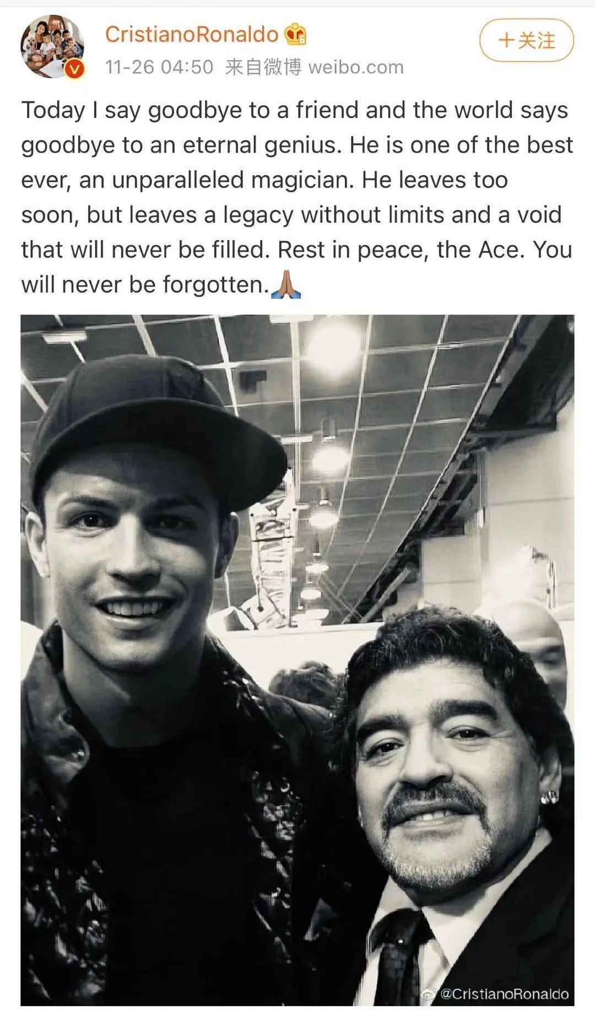Click the earring on the suited man
The width and height of the screenshot is (595, 1011).
(x=549, y=797)
